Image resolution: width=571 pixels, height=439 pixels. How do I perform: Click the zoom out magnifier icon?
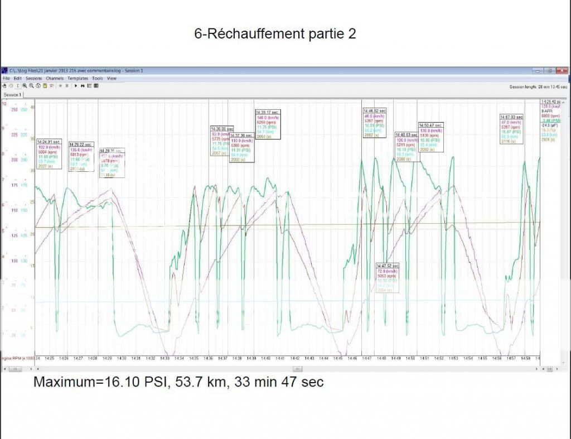click(31, 86)
